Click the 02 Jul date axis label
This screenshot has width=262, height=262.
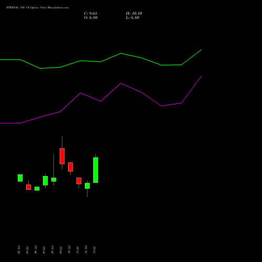tap(19, 250)
